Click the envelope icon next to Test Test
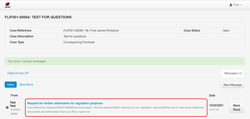The width and height of the screenshot is (250, 119). point(7,108)
